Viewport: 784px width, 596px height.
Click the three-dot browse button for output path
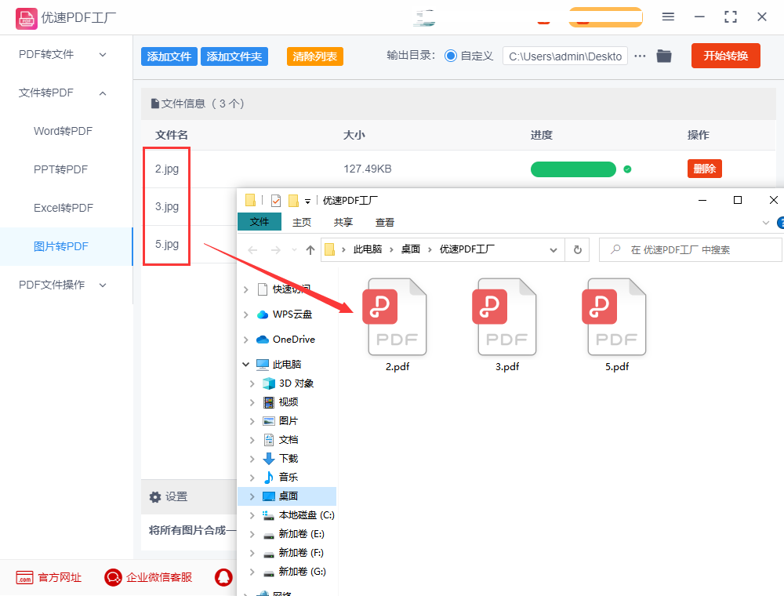tap(640, 56)
